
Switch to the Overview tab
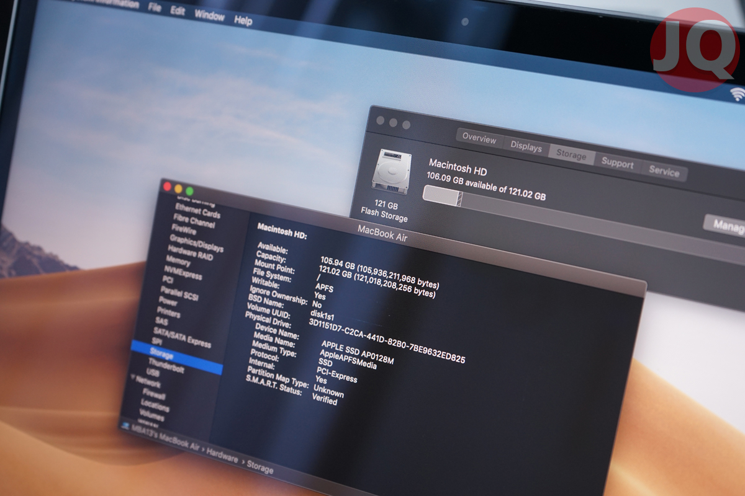(479, 139)
